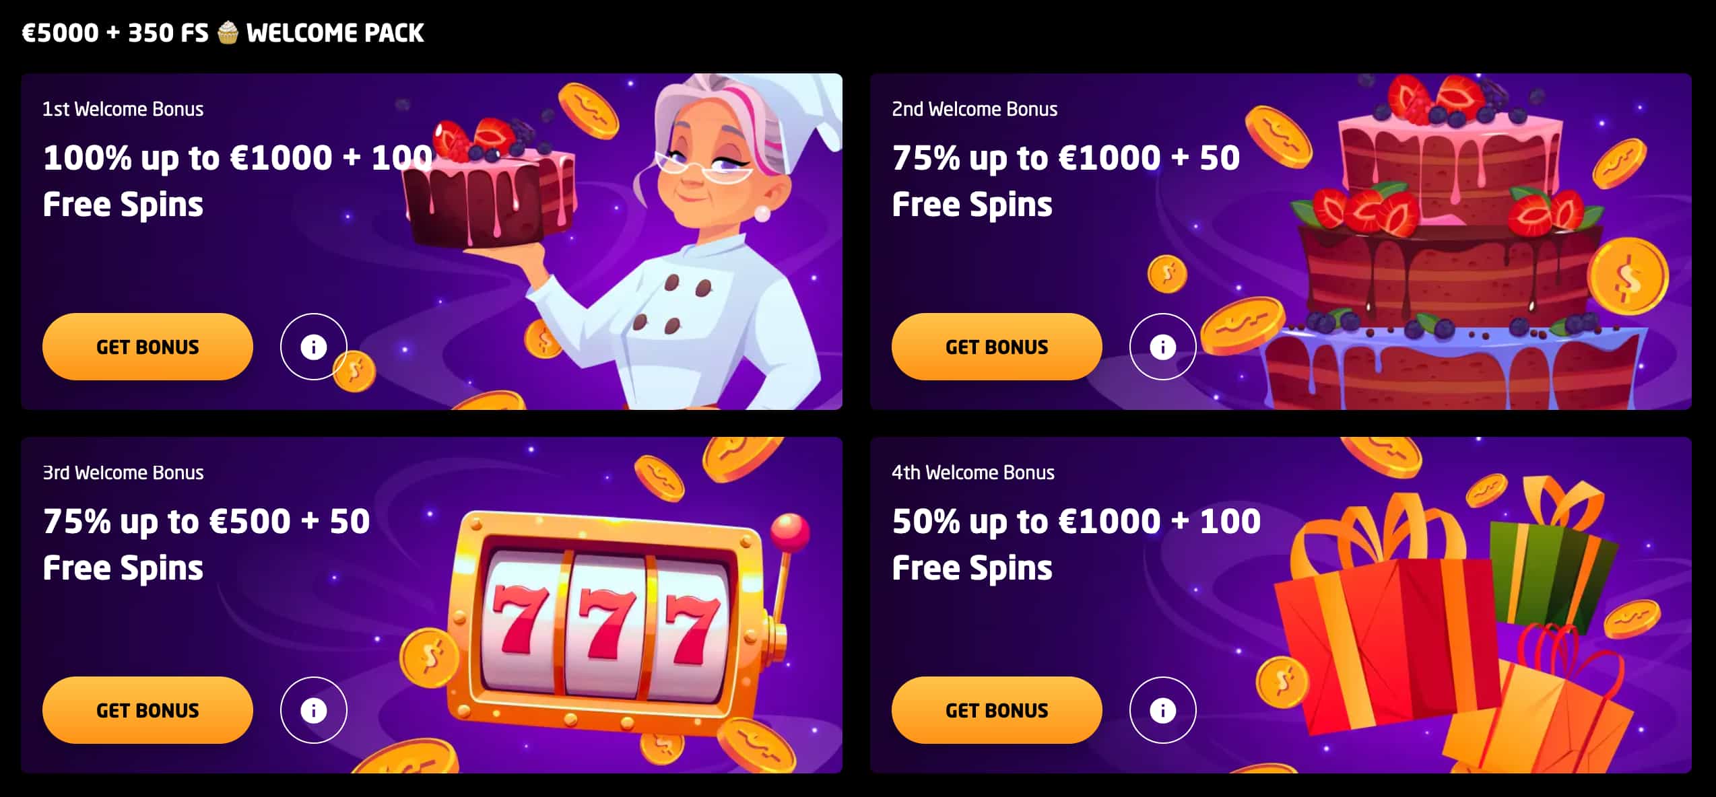Click Get Bonus for 100% up to €1000
Screen dimensions: 1716x797
point(147,347)
